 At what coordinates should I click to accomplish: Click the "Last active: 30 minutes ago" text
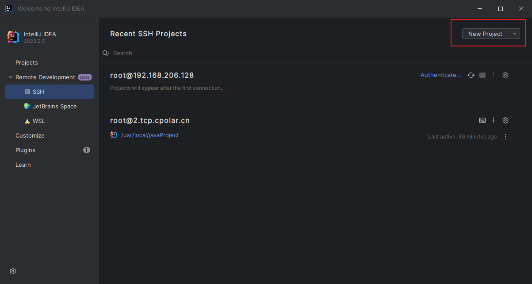tap(462, 137)
